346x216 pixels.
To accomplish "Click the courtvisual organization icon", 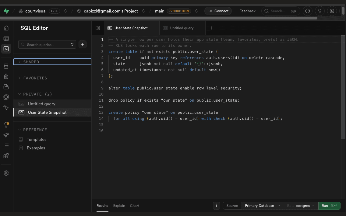I will tap(21, 11).
